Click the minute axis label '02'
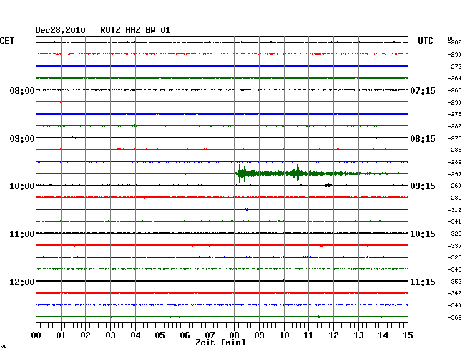 (85, 335)
